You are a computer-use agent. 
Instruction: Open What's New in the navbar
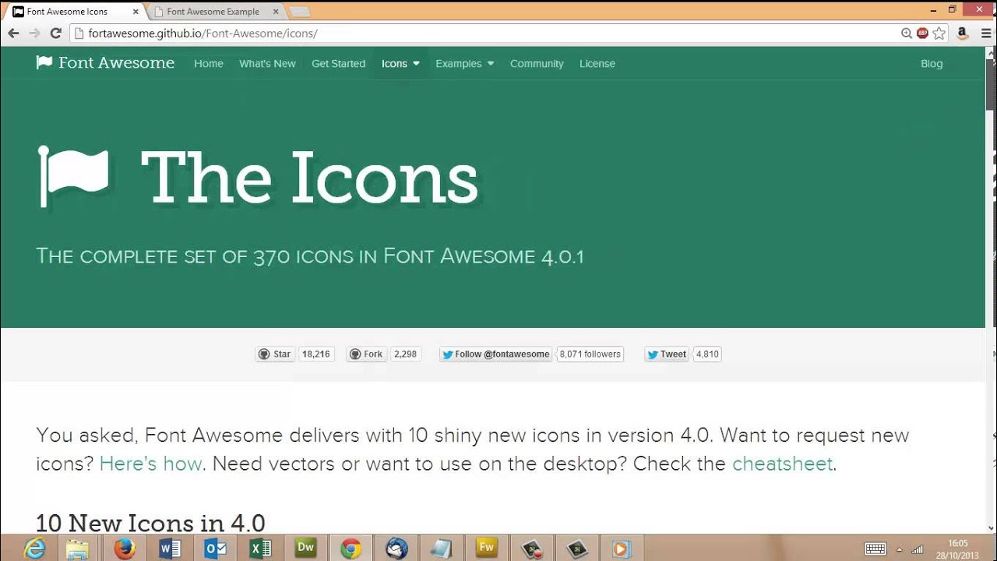(x=267, y=64)
